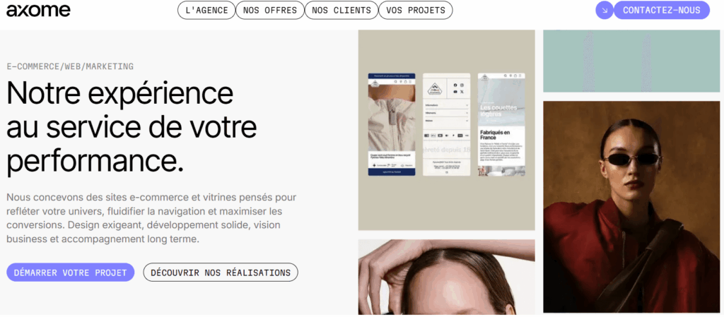Click the arrow icon beside Contactez-nous
Image resolution: width=724 pixels, height=317 pixels.
pyautogui.click(x=604, y=10)
